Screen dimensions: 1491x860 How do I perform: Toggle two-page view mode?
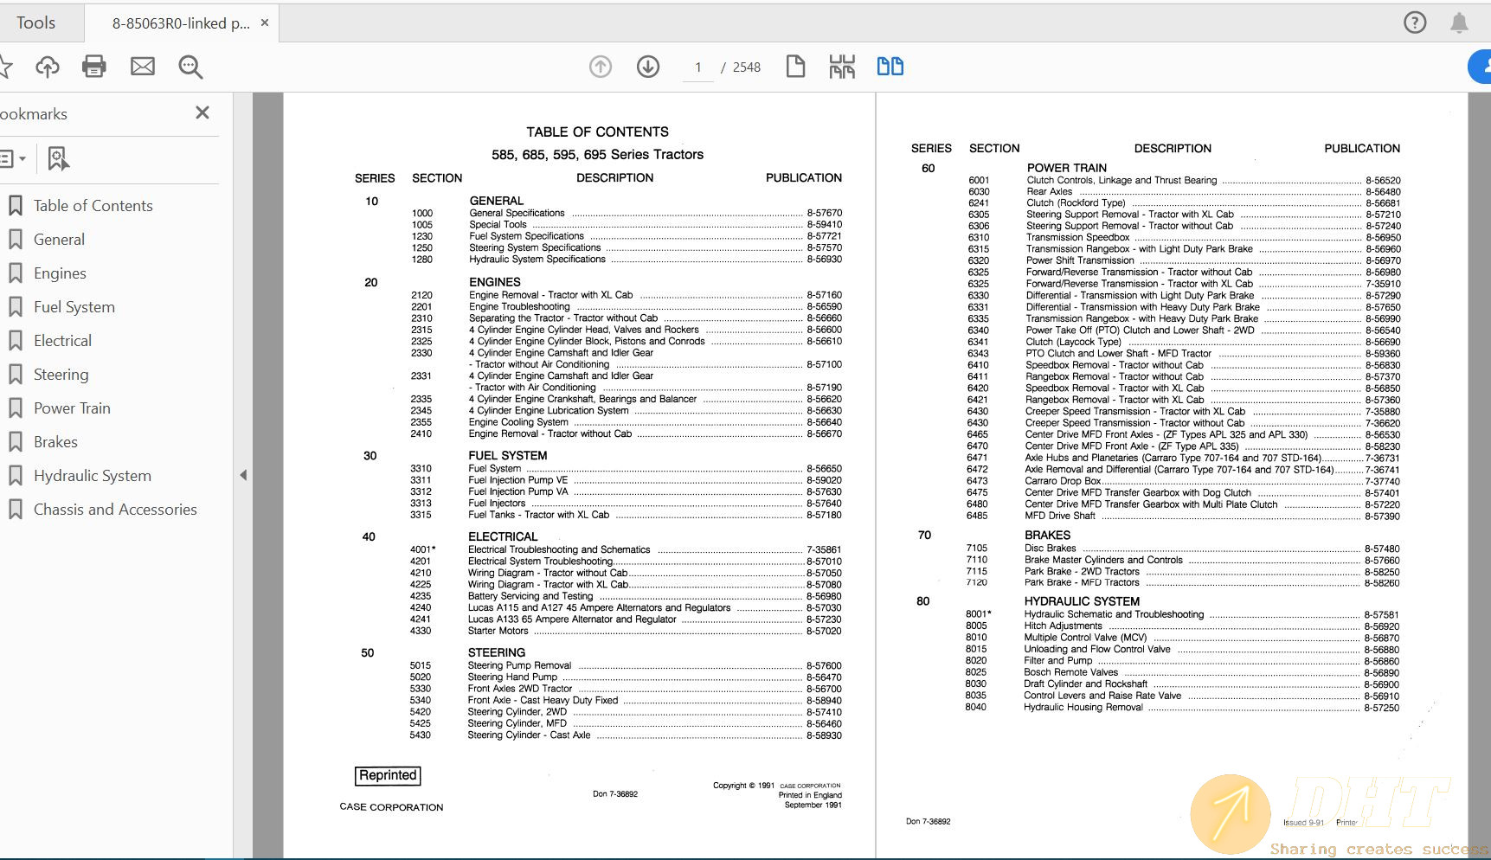[890, 67]
